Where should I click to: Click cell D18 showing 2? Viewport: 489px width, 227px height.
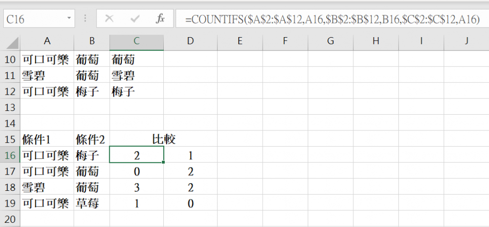coord(191,187)
